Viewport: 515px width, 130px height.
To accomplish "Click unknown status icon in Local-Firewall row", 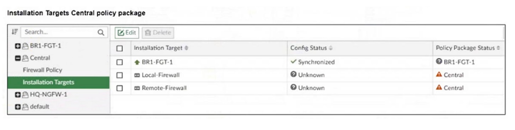I will 293,75.
